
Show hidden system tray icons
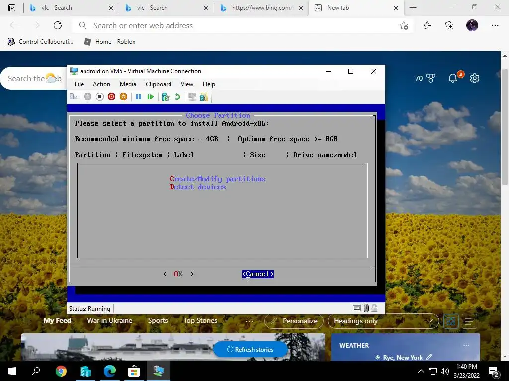[x=421, y=371]
